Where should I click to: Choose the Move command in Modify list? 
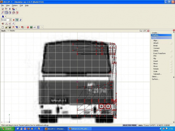coord(155,66)
